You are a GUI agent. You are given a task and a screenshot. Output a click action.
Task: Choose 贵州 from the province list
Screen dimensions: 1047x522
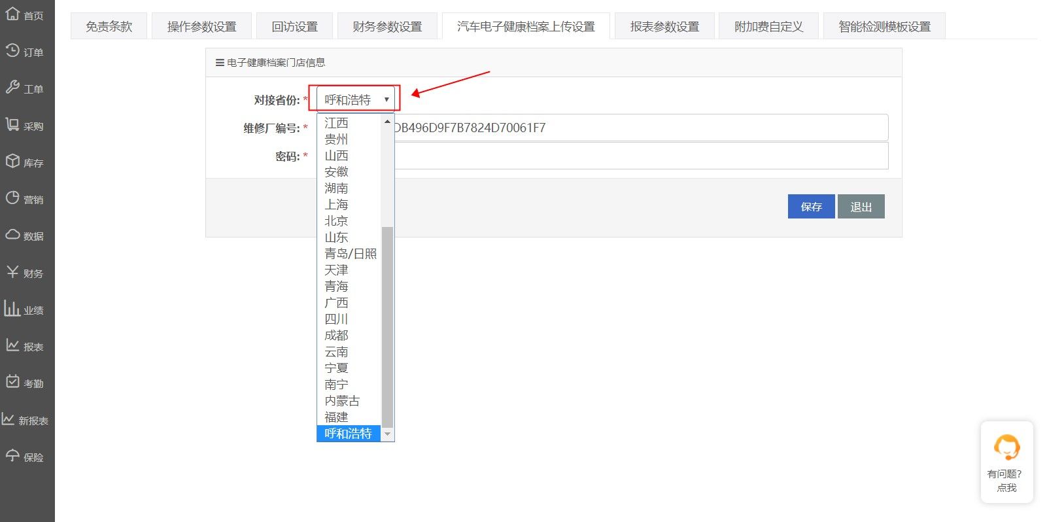(349, 139)
